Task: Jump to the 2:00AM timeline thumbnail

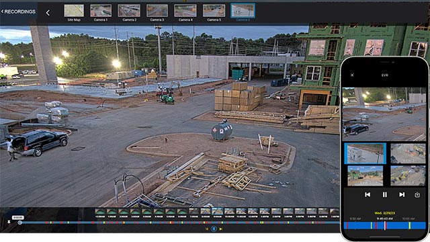Action: point(124,212)
